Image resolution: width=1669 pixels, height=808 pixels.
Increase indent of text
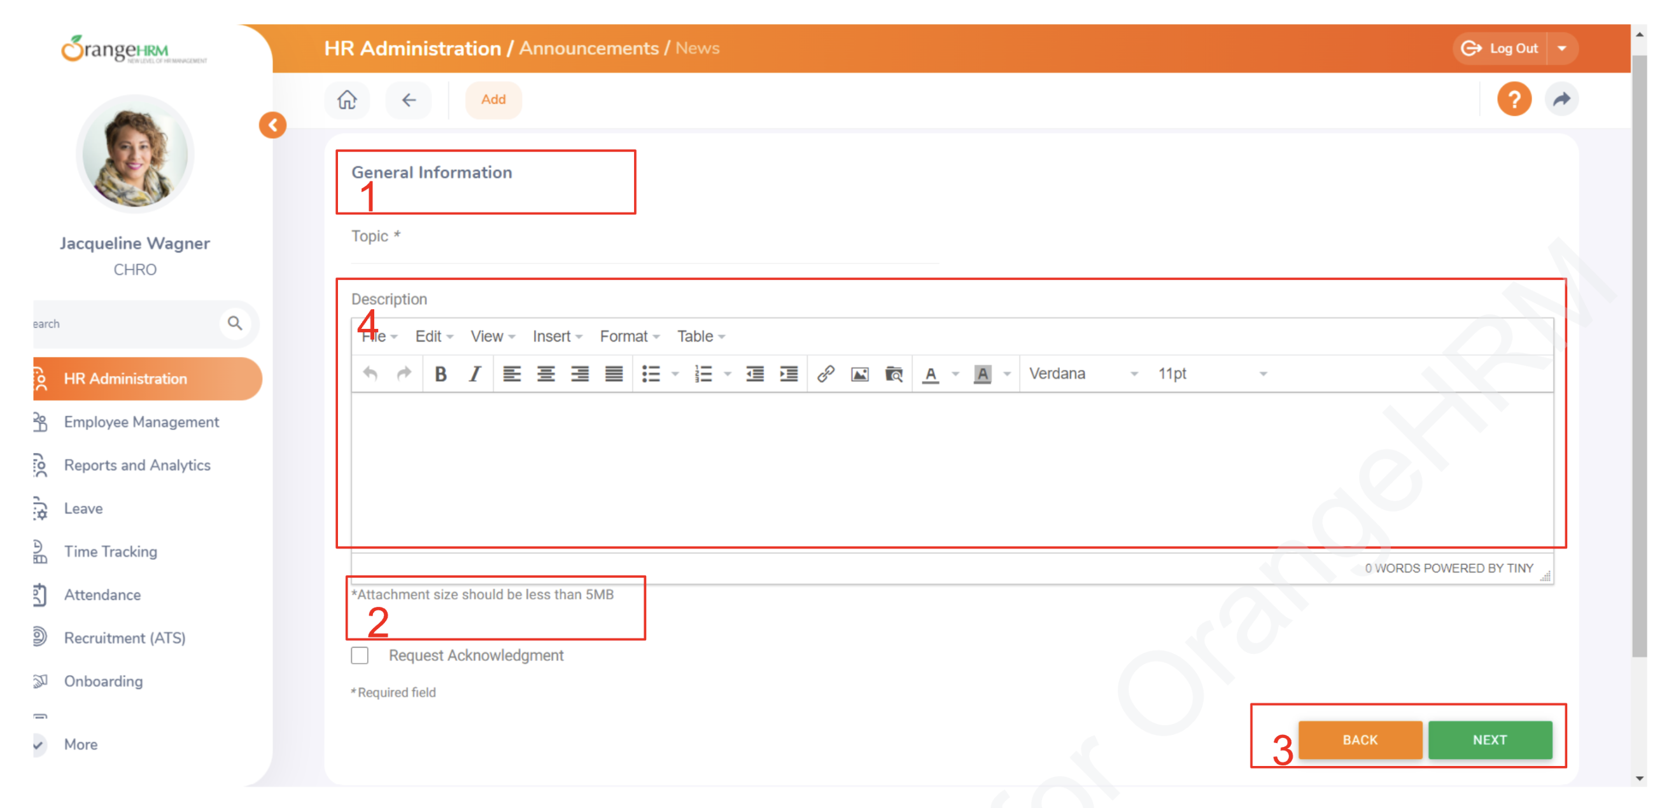[789, 373]
